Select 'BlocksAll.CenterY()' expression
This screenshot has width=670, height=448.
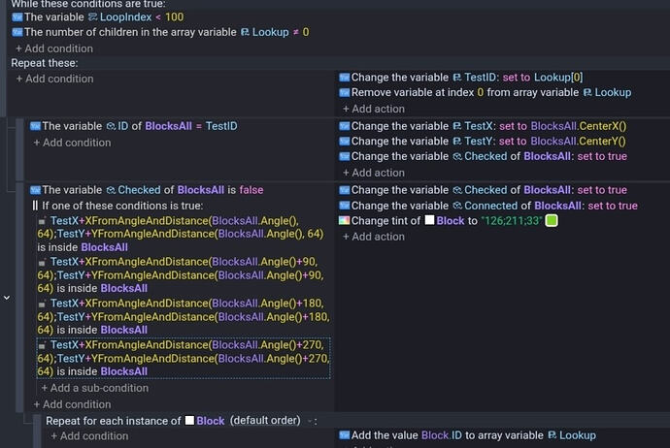tap(578, 142)
